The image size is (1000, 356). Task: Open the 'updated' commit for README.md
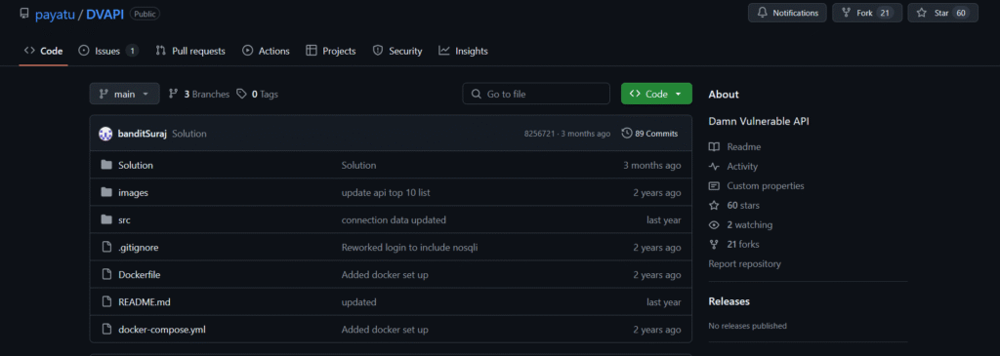(359, 301)
